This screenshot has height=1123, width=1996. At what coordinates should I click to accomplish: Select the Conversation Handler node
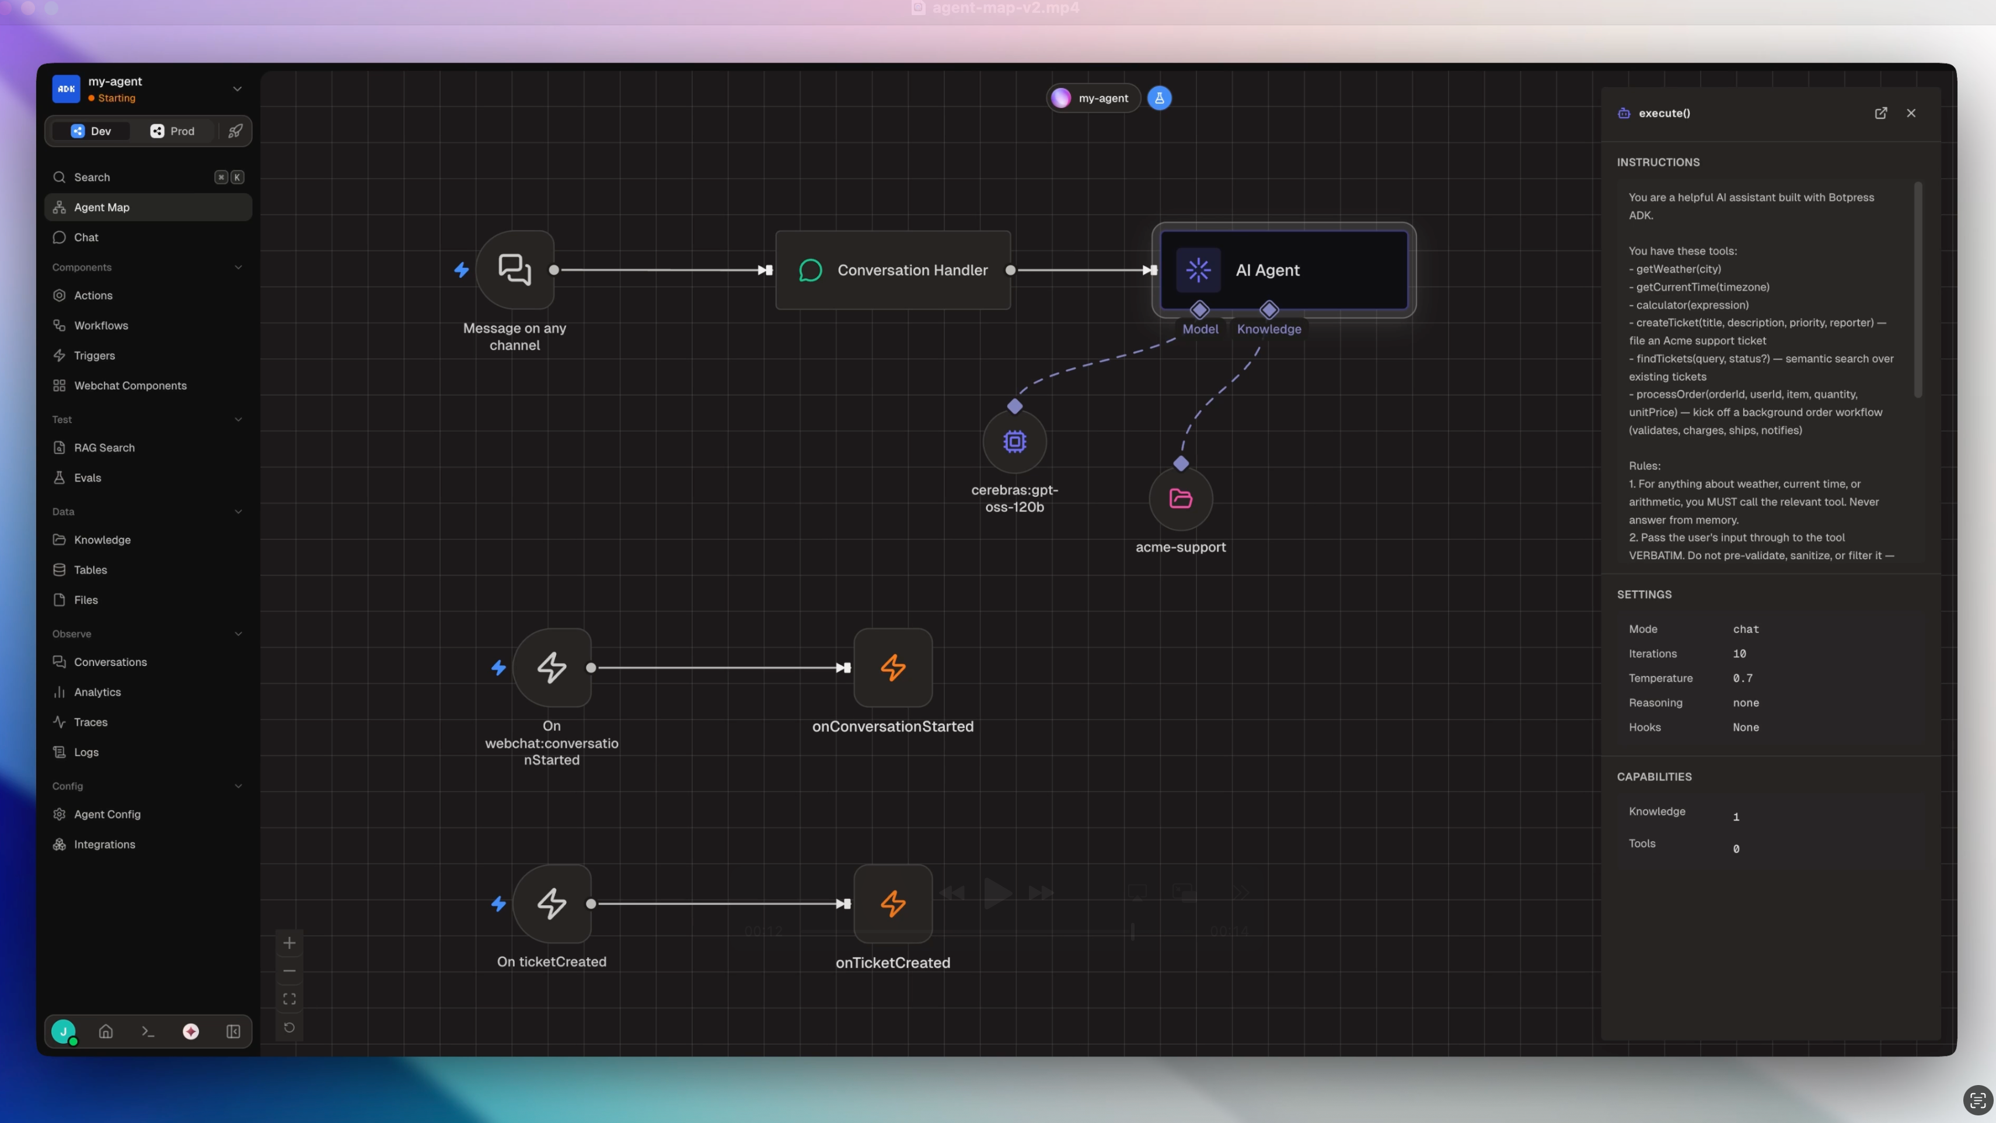(x=892, y=270)
